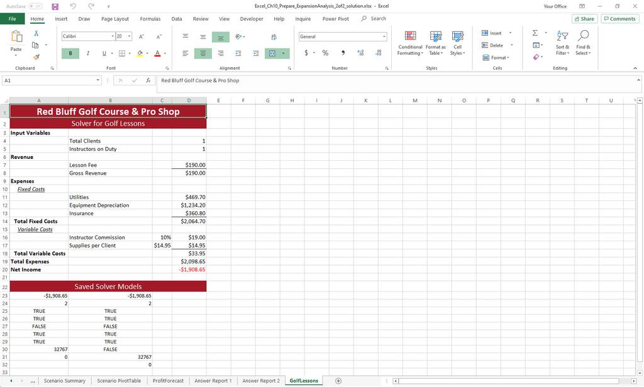This screenshot has width=644, height=387.
Task: Toggle Wrap Text
Action: (x=274, y=37)
